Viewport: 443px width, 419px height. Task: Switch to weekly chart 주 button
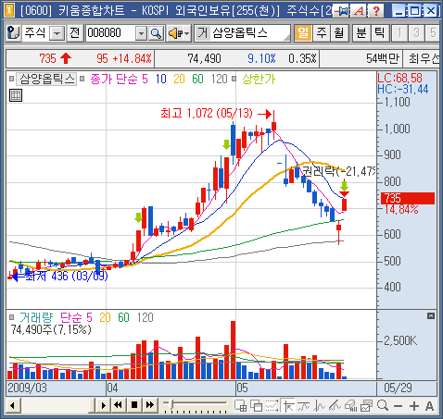pyautogui.click(x=322, y=32)
